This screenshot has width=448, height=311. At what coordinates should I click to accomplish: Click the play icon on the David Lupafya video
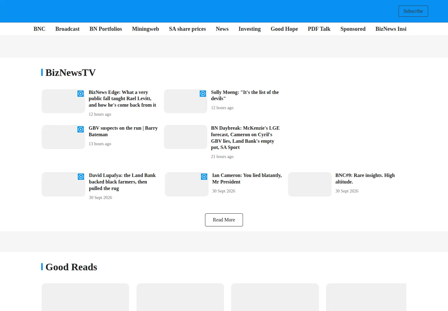81,177
